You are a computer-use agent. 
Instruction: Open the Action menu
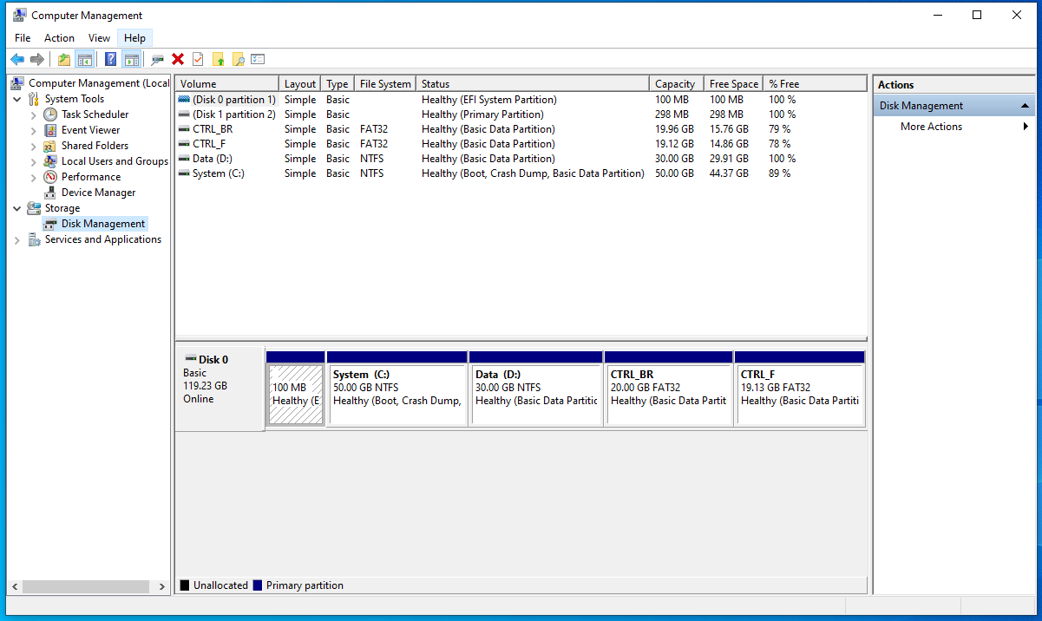[59, 38]
